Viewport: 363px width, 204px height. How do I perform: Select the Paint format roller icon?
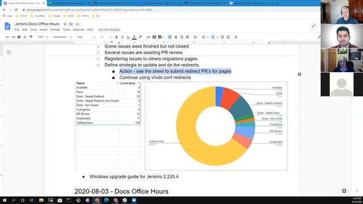31,37
